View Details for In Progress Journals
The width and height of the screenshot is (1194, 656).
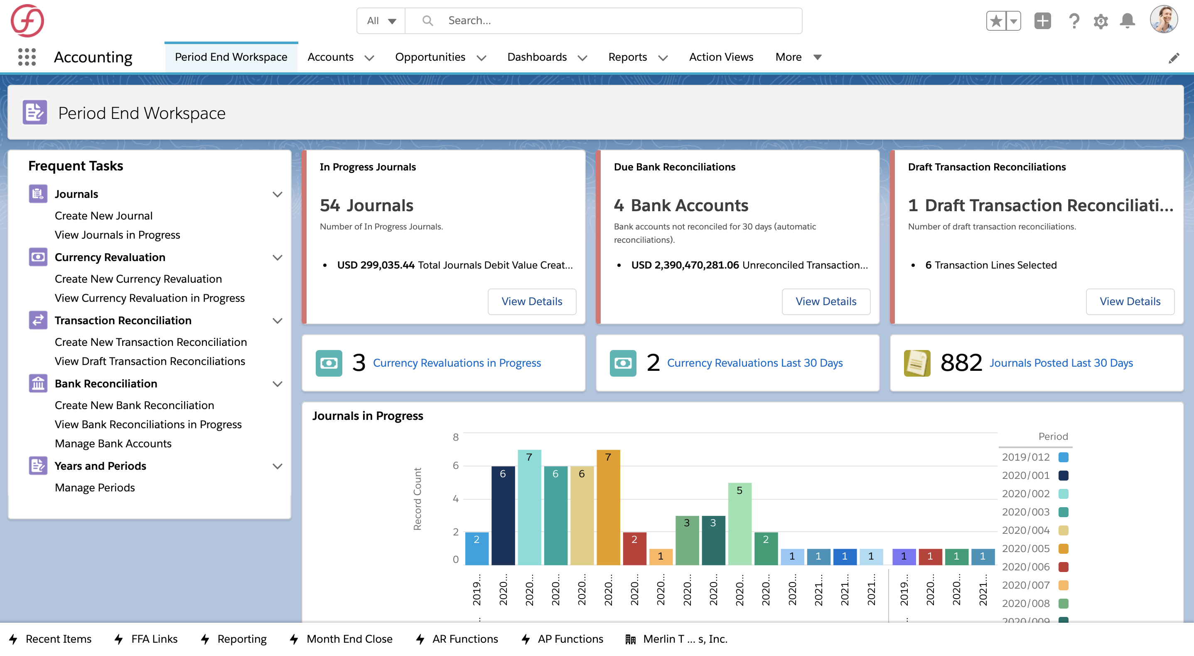[532, 301]
